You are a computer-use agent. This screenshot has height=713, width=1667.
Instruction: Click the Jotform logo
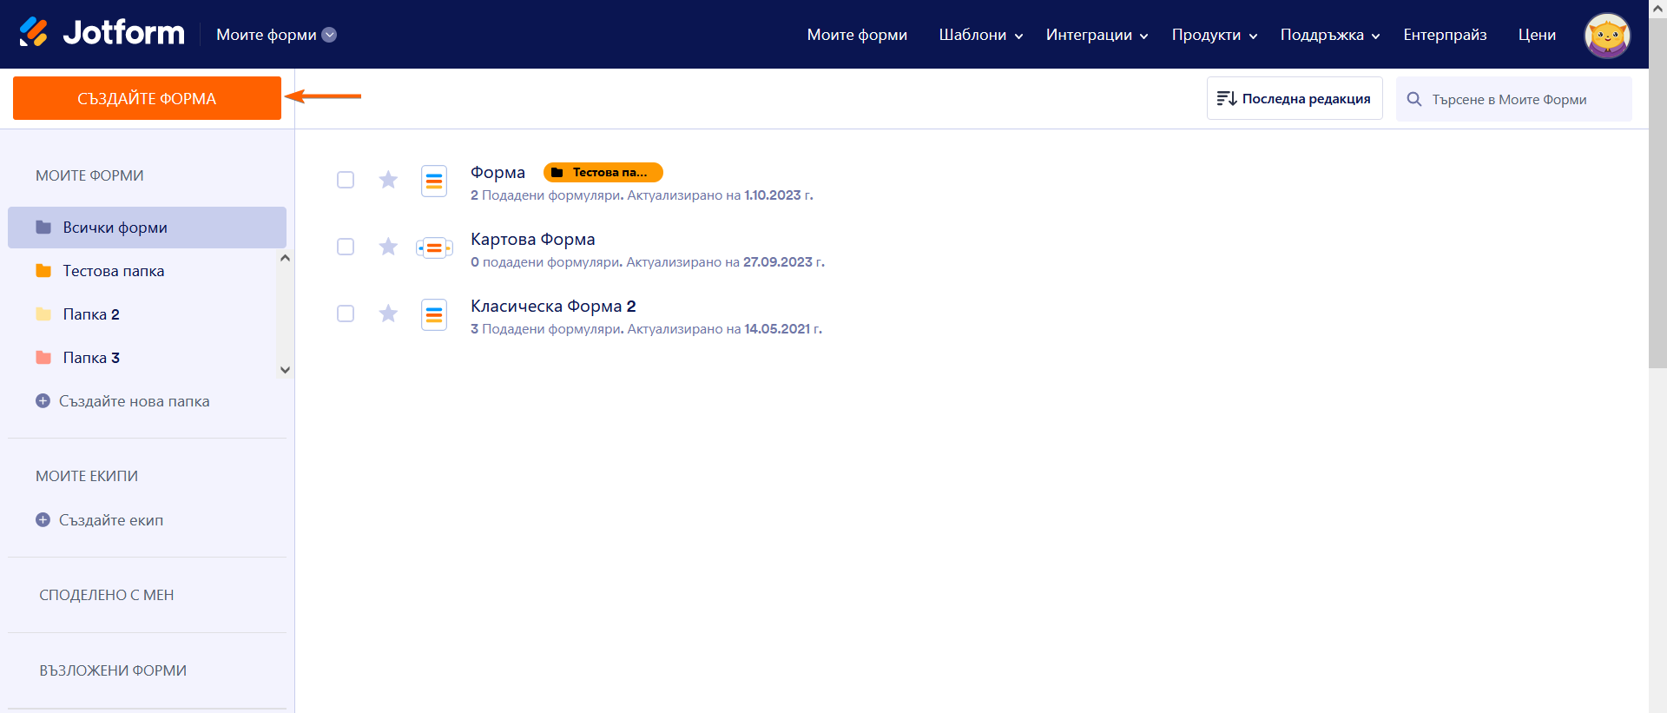(x=102, y=33)
